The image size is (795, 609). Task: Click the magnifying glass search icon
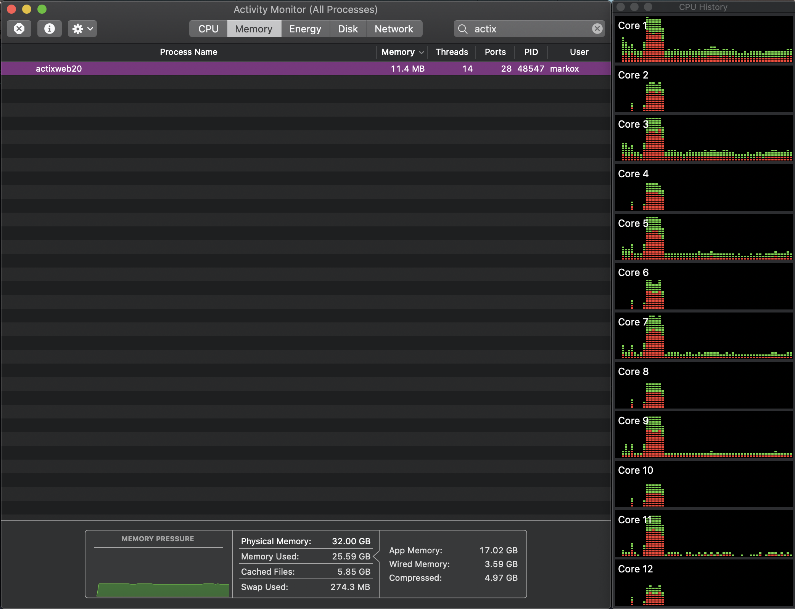point(463,29)
